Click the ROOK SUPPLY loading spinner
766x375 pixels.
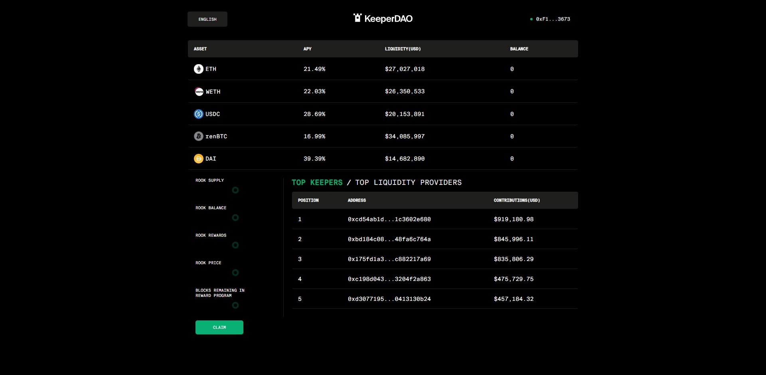235,190
